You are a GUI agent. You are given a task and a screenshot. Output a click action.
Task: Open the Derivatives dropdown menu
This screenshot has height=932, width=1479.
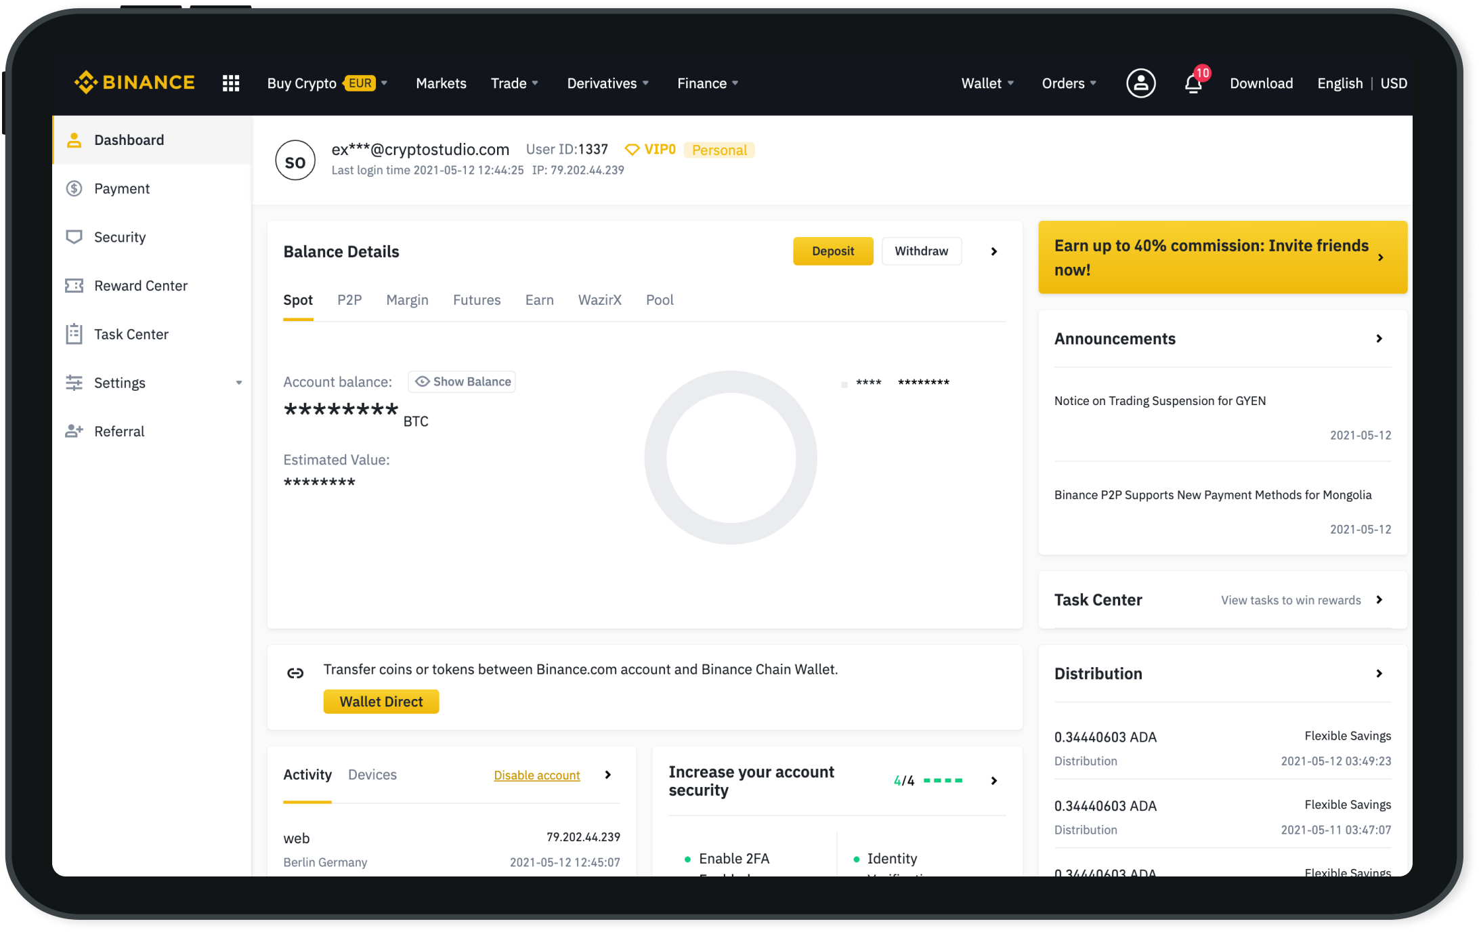[606, 83]
